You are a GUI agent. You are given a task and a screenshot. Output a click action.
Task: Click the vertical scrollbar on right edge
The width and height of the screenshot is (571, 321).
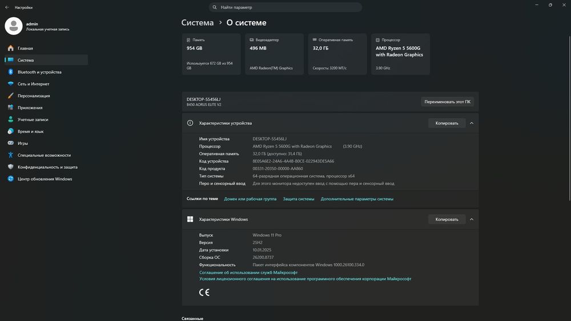[569, 118]
